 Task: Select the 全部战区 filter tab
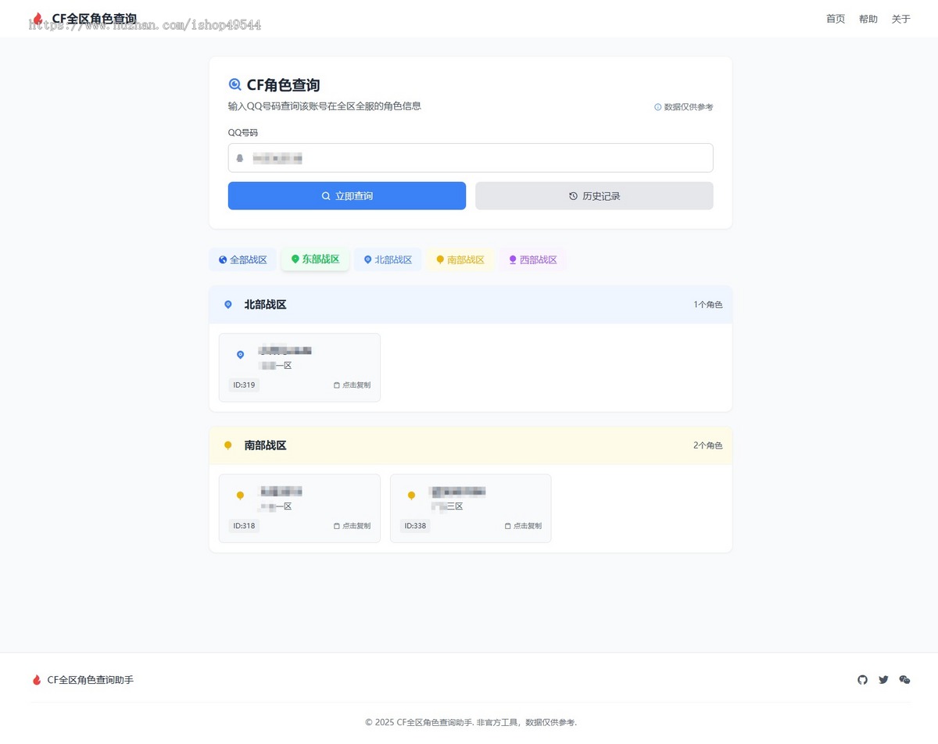coord(243,259)
